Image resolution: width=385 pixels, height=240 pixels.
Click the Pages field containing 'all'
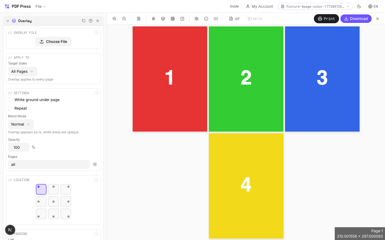coord(49,165)
